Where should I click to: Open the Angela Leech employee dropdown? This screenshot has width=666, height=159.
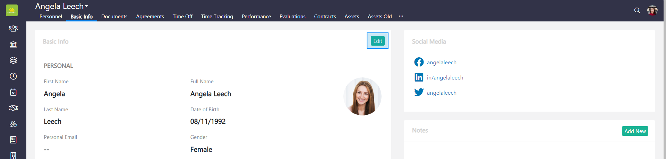click(x=61, y=6)
